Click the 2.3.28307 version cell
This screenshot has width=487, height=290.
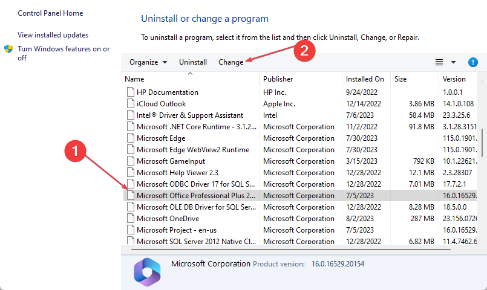457,172
